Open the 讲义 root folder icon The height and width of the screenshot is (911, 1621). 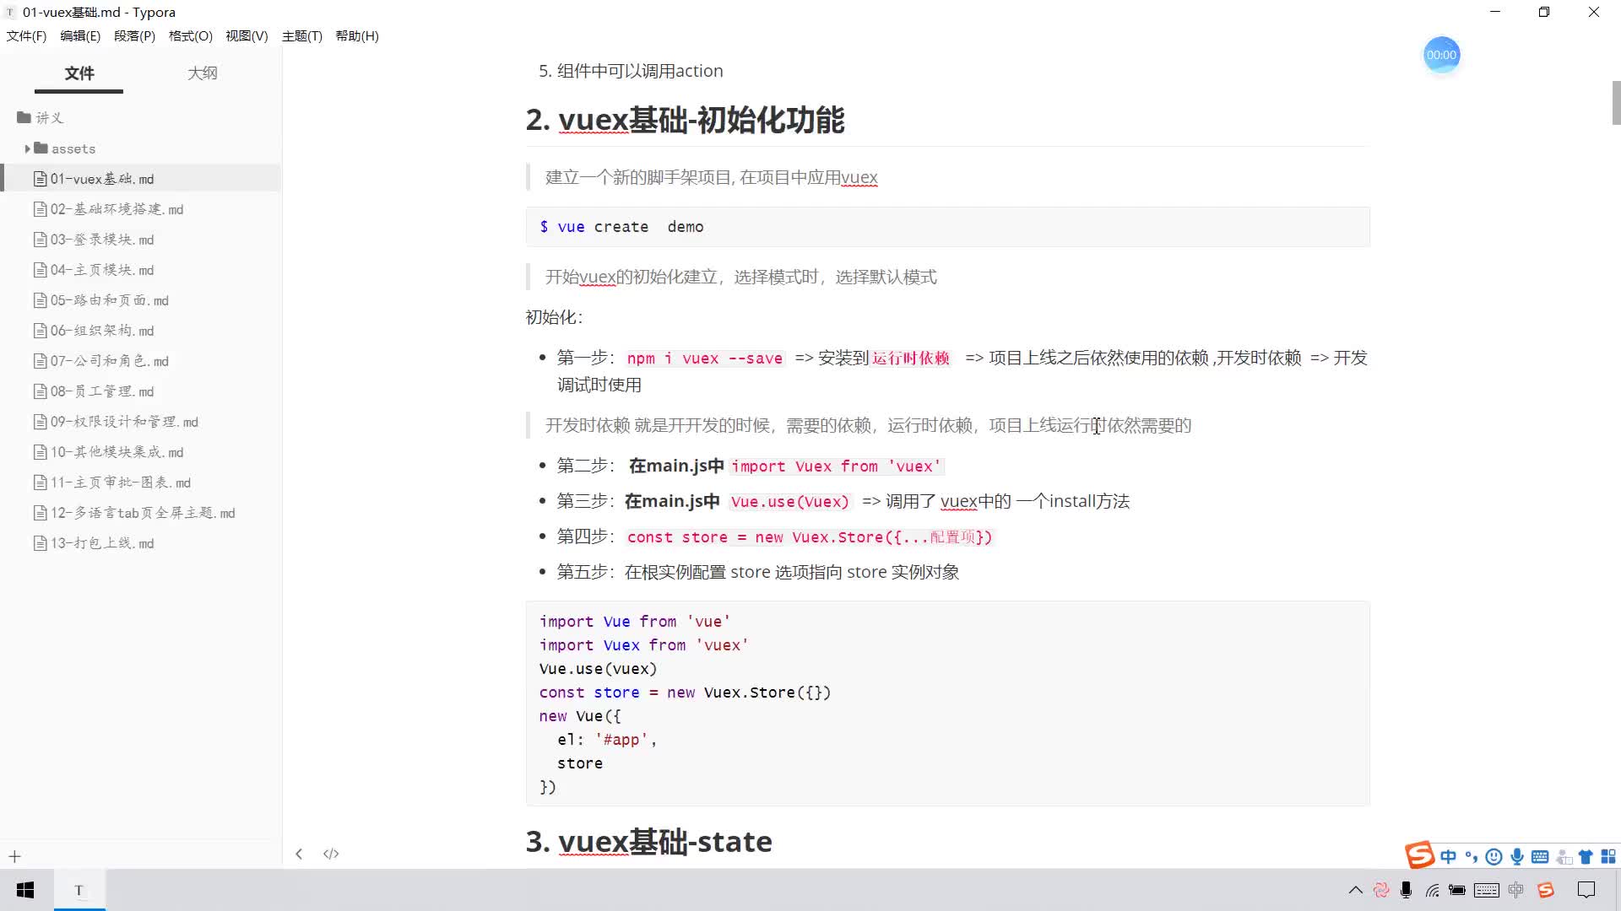pos(24,117)
